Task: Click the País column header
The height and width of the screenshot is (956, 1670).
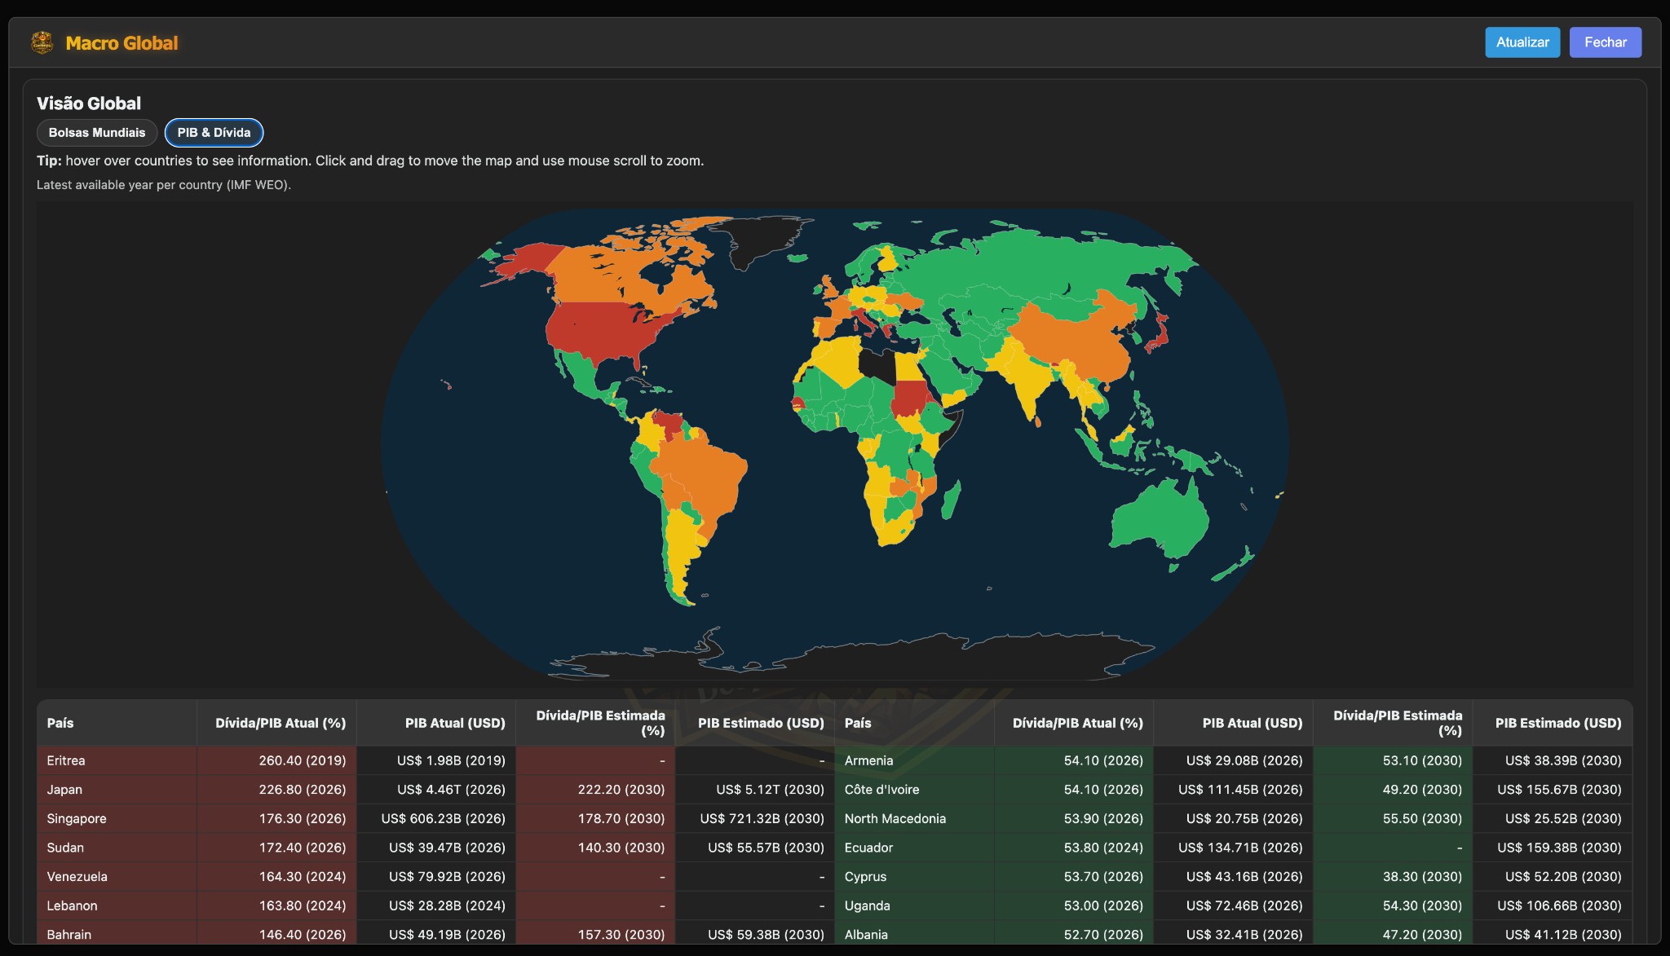Action: click(60, 723)
